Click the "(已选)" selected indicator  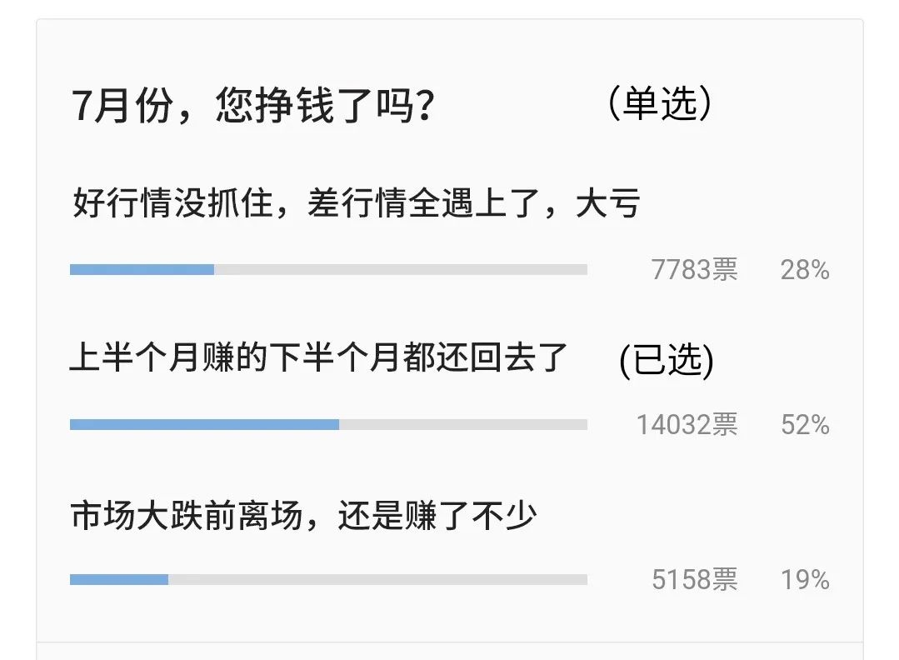(x=667, y=360)
